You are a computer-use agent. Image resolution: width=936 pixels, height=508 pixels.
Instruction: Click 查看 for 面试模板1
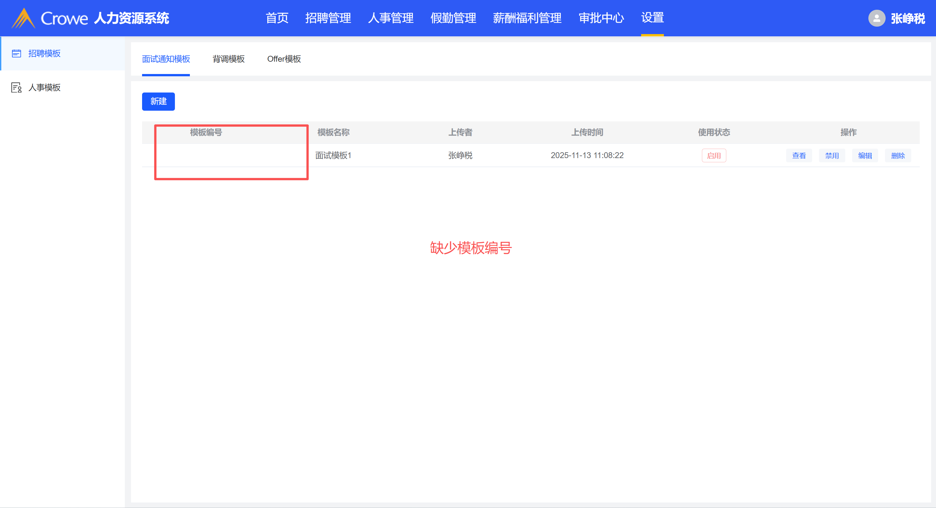(x=799, y=155)
